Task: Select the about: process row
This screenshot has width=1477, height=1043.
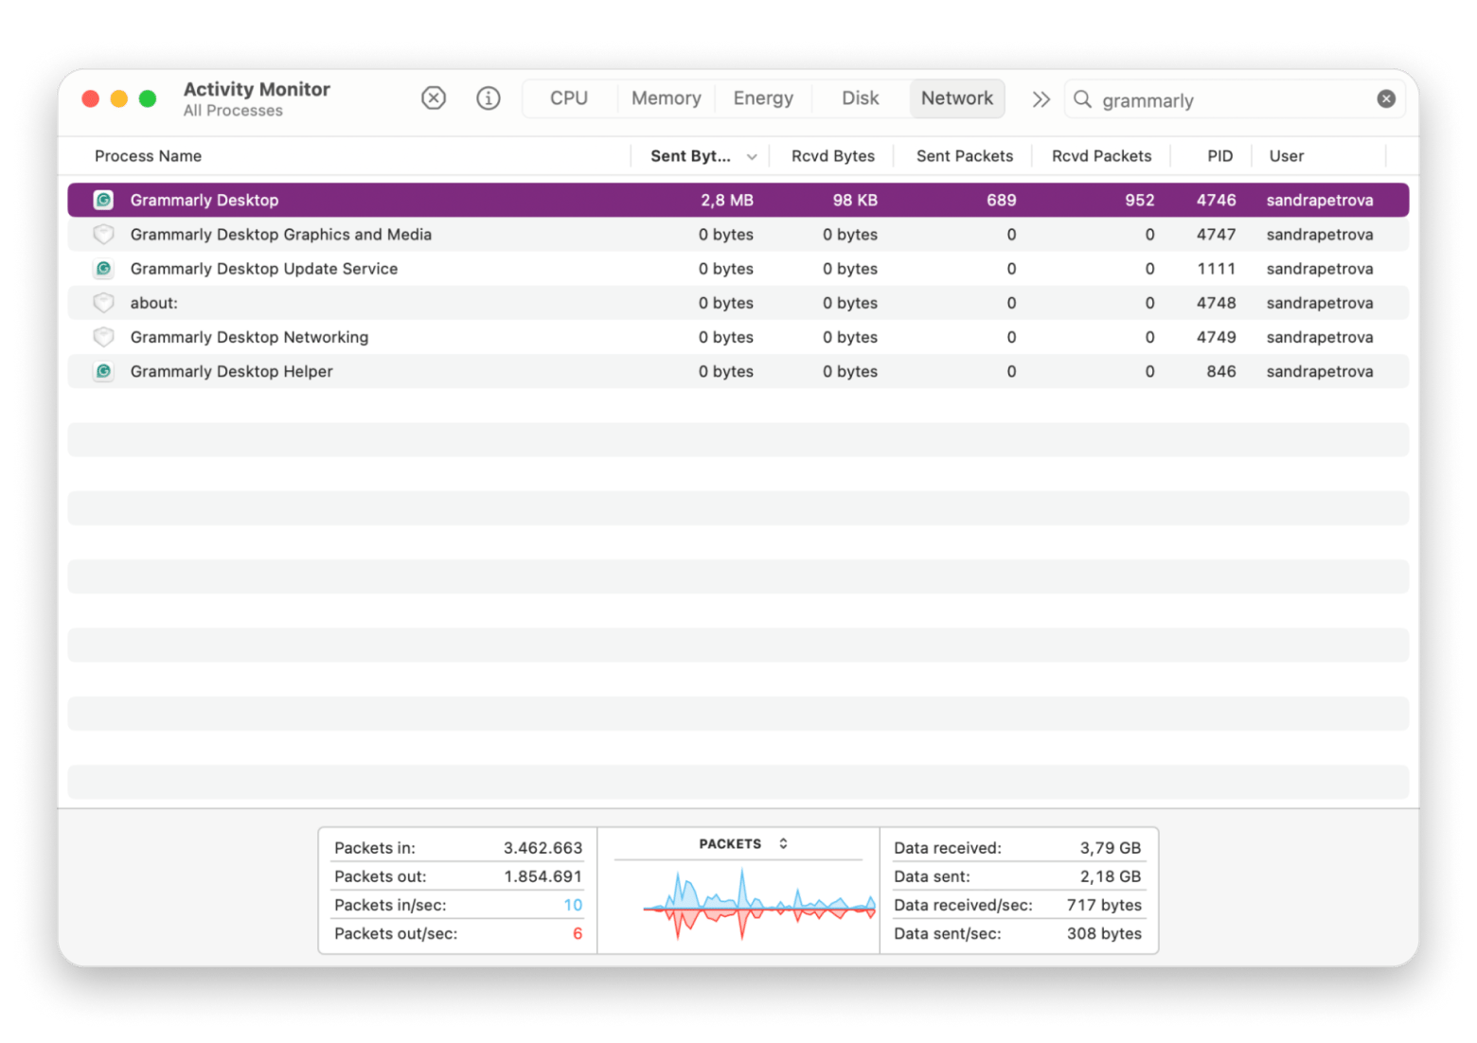Action: click(x=738, y=303)
